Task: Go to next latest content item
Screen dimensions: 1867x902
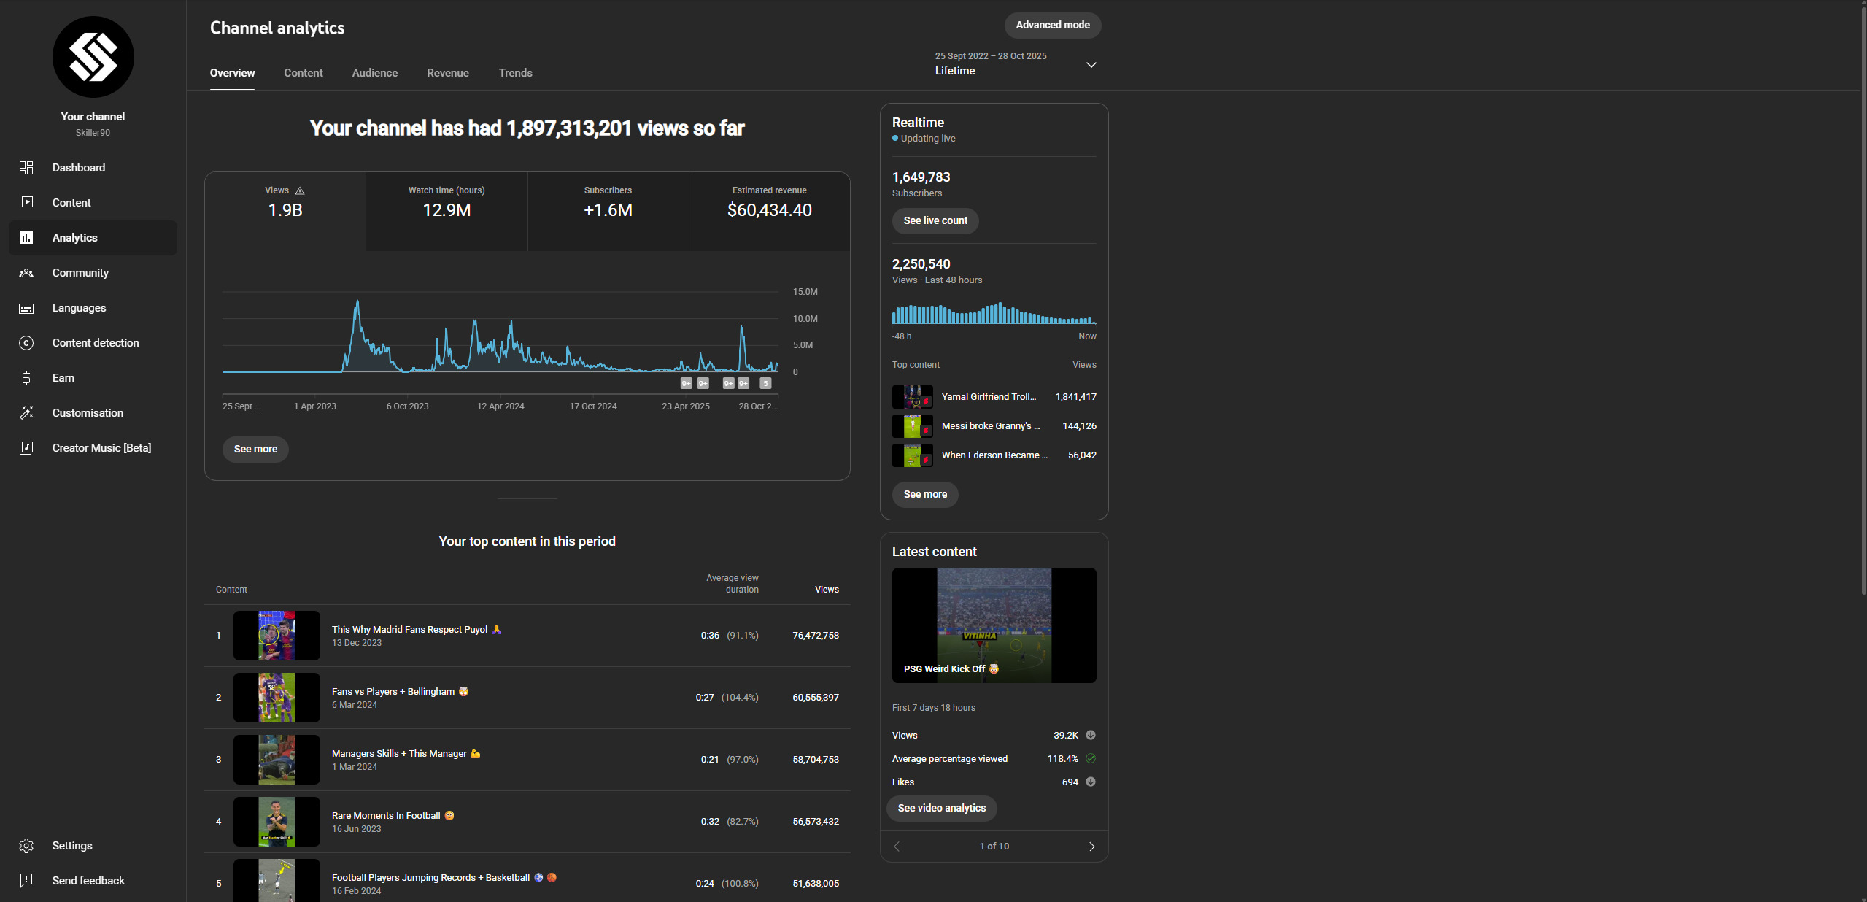Action: tap(1091, 847)
